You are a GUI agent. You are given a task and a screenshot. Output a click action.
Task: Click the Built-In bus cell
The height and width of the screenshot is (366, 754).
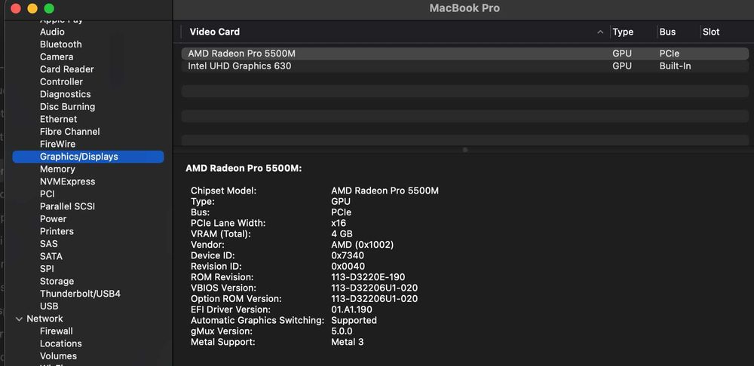675,66
